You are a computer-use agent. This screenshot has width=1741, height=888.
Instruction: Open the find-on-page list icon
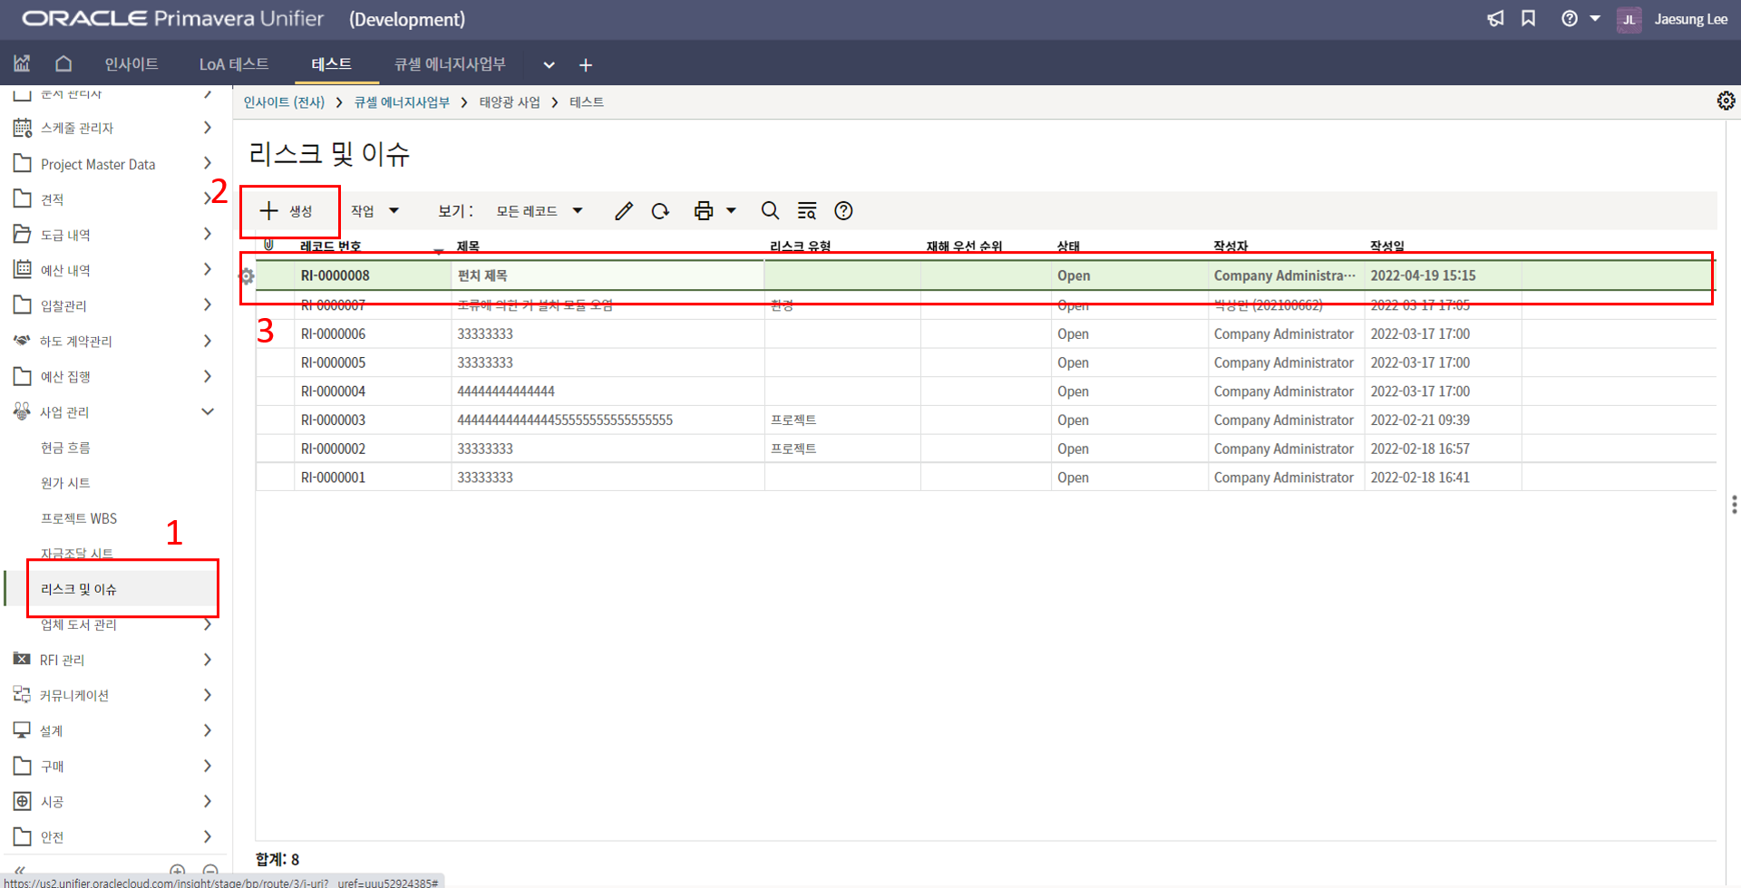[806, 211]
